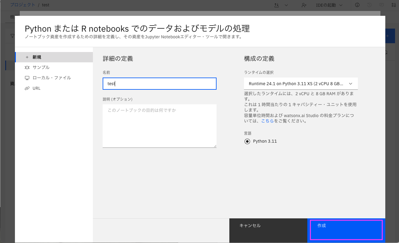Open the プロジェクト breadcrumb link

[23, 5]
